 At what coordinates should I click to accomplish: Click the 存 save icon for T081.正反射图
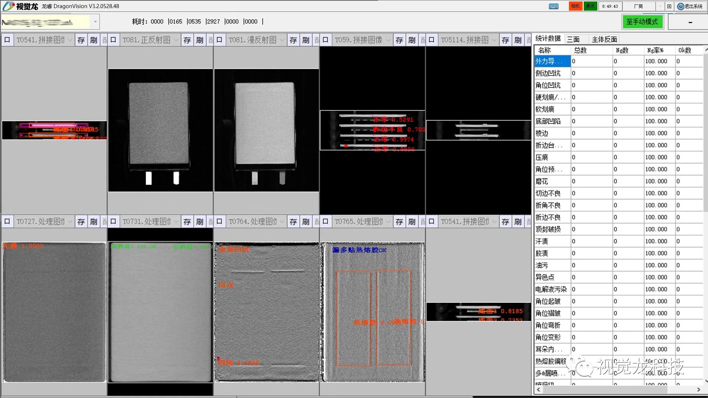point(187,40)
